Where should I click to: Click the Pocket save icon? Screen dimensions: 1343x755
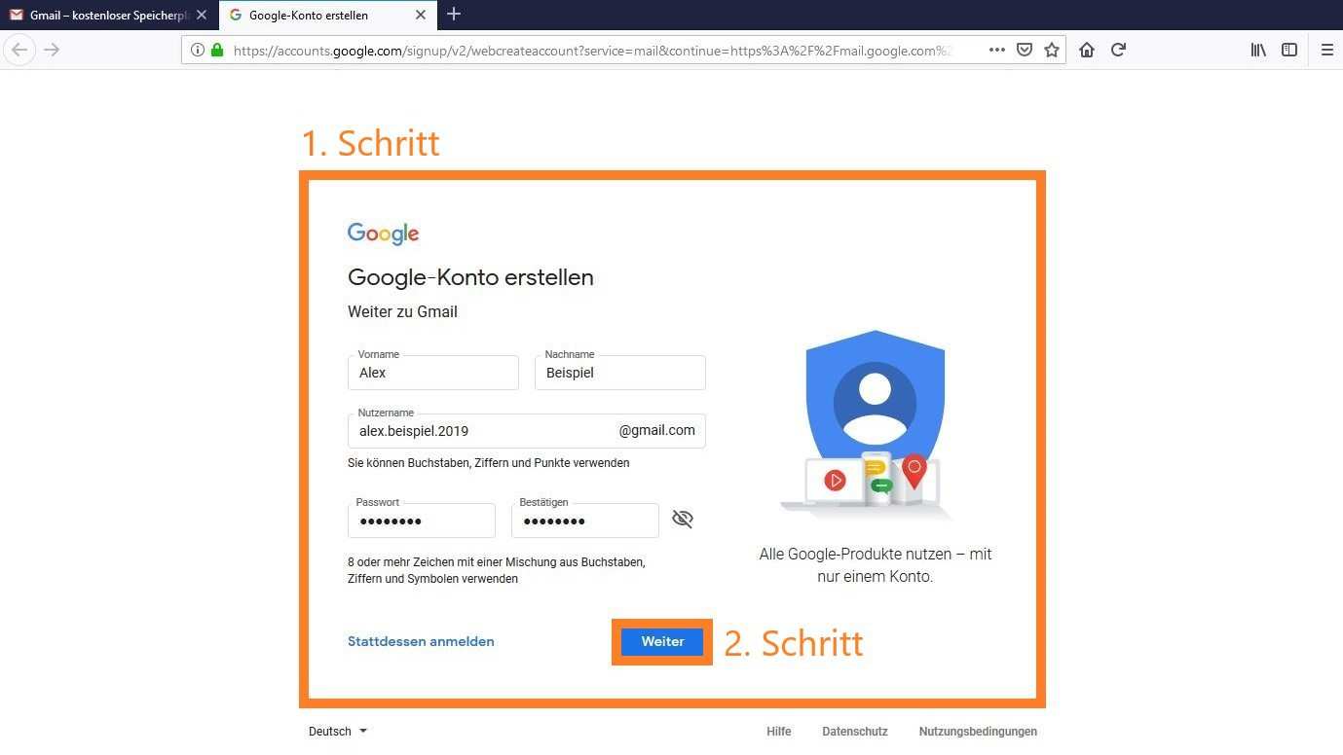pos(1025,50)
